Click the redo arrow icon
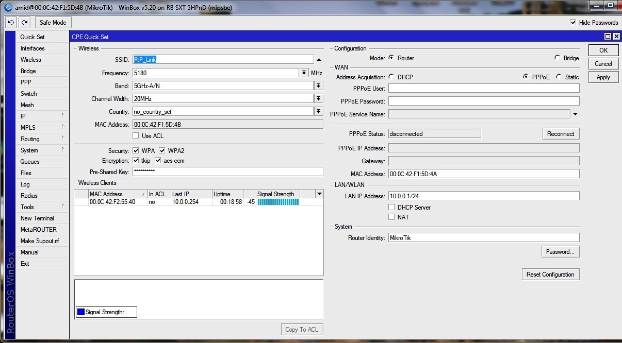This screenshot has width=622, height=343. (24, 23)
